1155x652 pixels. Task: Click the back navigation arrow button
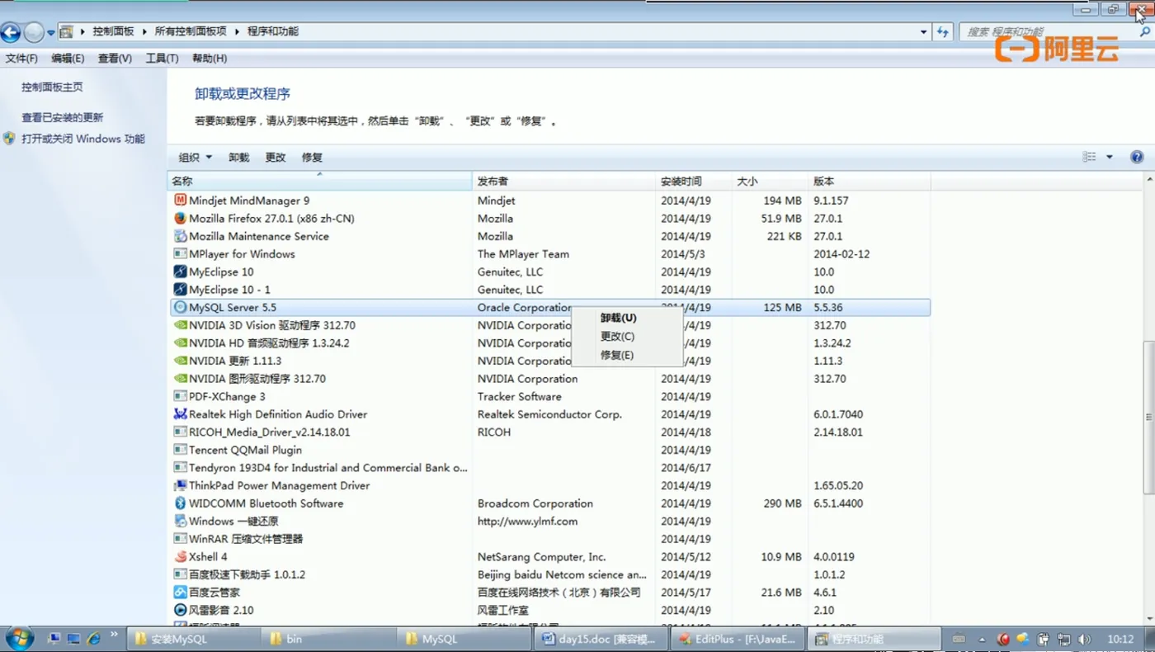[x=10, y=32]
